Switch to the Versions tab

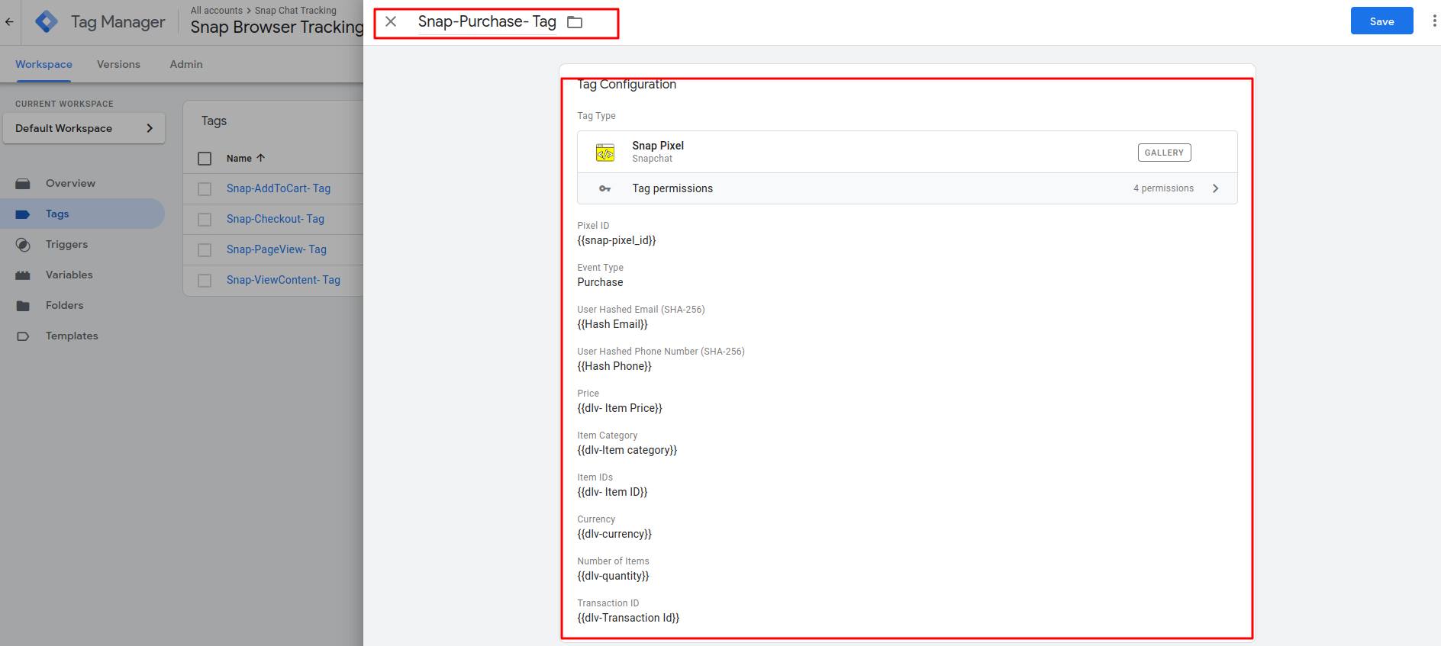click(x=118, y=64)
